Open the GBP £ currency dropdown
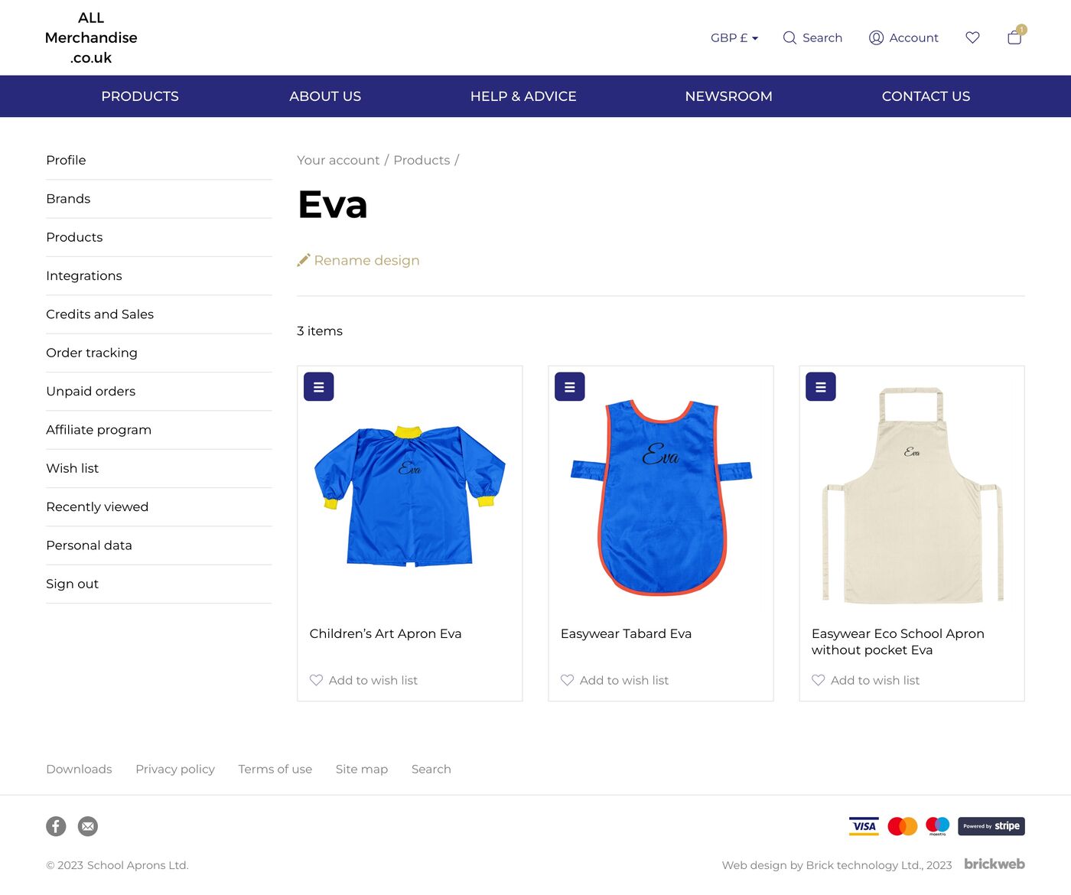Image resolution: width=1071 pixels, height=895 pixels. (x=734, y=37)
